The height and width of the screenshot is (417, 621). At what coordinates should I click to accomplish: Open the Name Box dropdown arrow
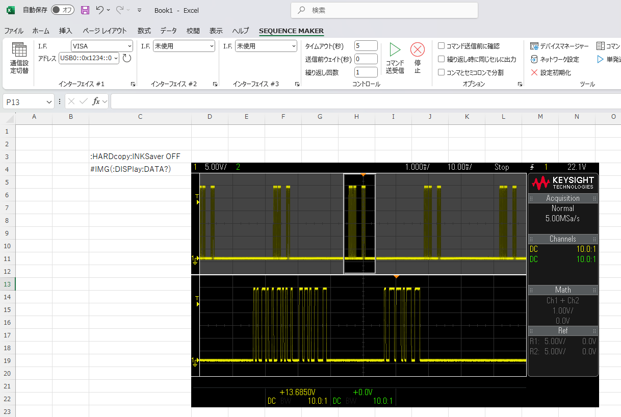(49, 102)
